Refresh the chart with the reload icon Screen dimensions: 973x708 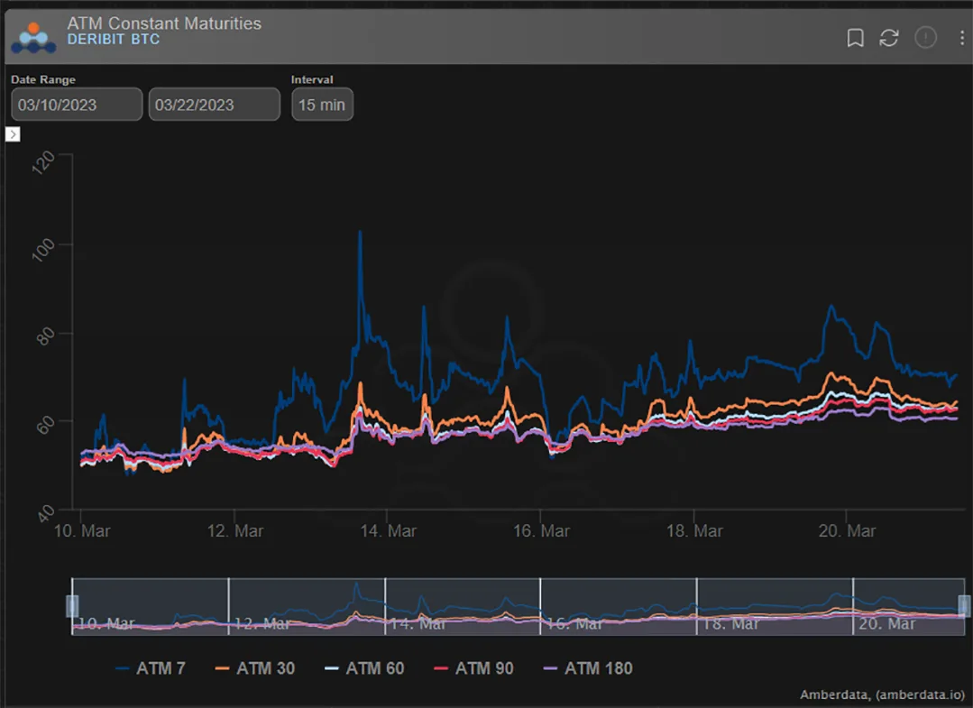click(x=888, y=38)
